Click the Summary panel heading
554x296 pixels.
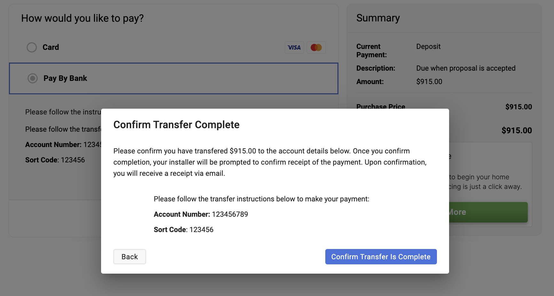click(378, 18)
